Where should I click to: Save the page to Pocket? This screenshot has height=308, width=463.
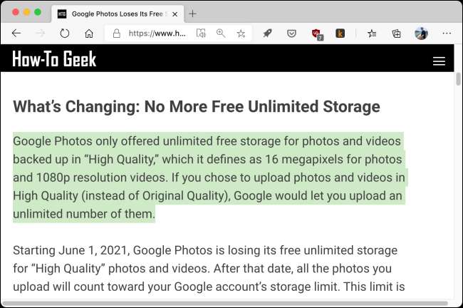pos(291,34)
